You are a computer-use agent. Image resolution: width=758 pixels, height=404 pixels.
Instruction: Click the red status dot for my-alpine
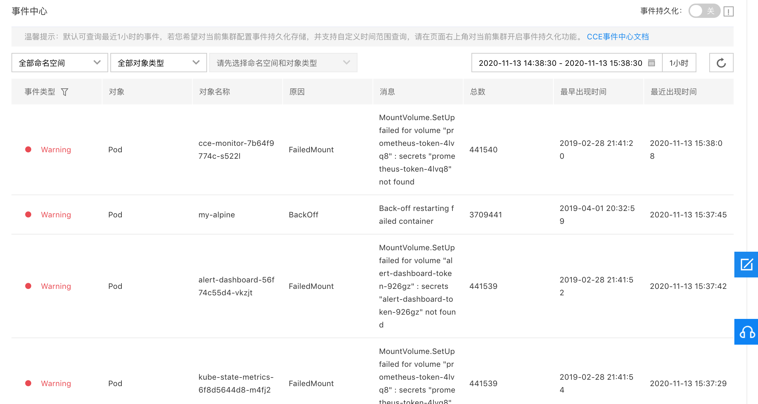[x=28, y=215]
